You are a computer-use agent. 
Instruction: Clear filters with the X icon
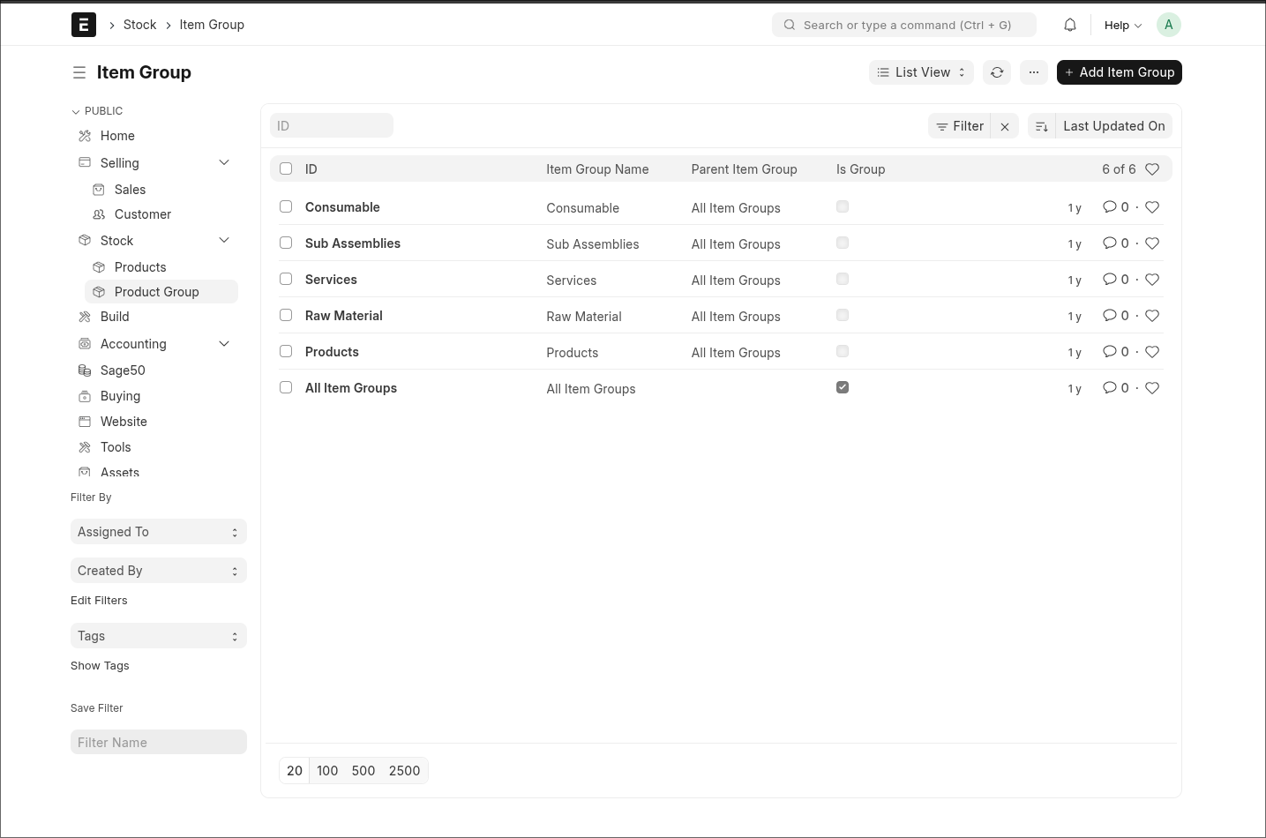pyautogui.click(x=1005, y=126)
